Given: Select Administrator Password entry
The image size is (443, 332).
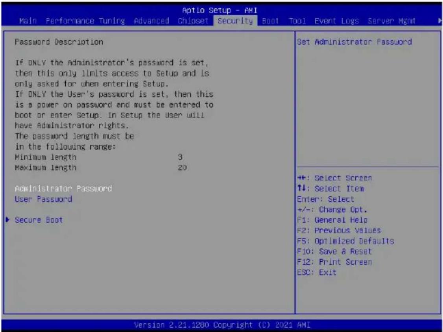Looking at the screenshot, I should pos(63,189).
